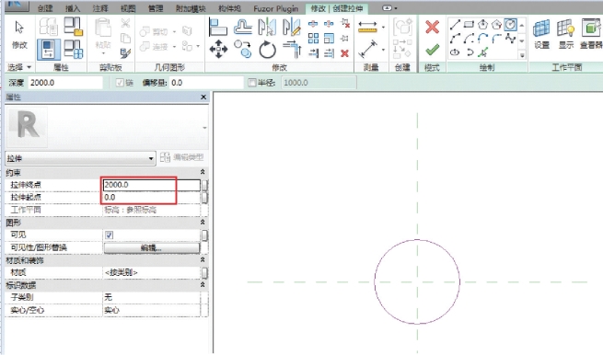Pick the Circle draw tool

tap(510, 25)
